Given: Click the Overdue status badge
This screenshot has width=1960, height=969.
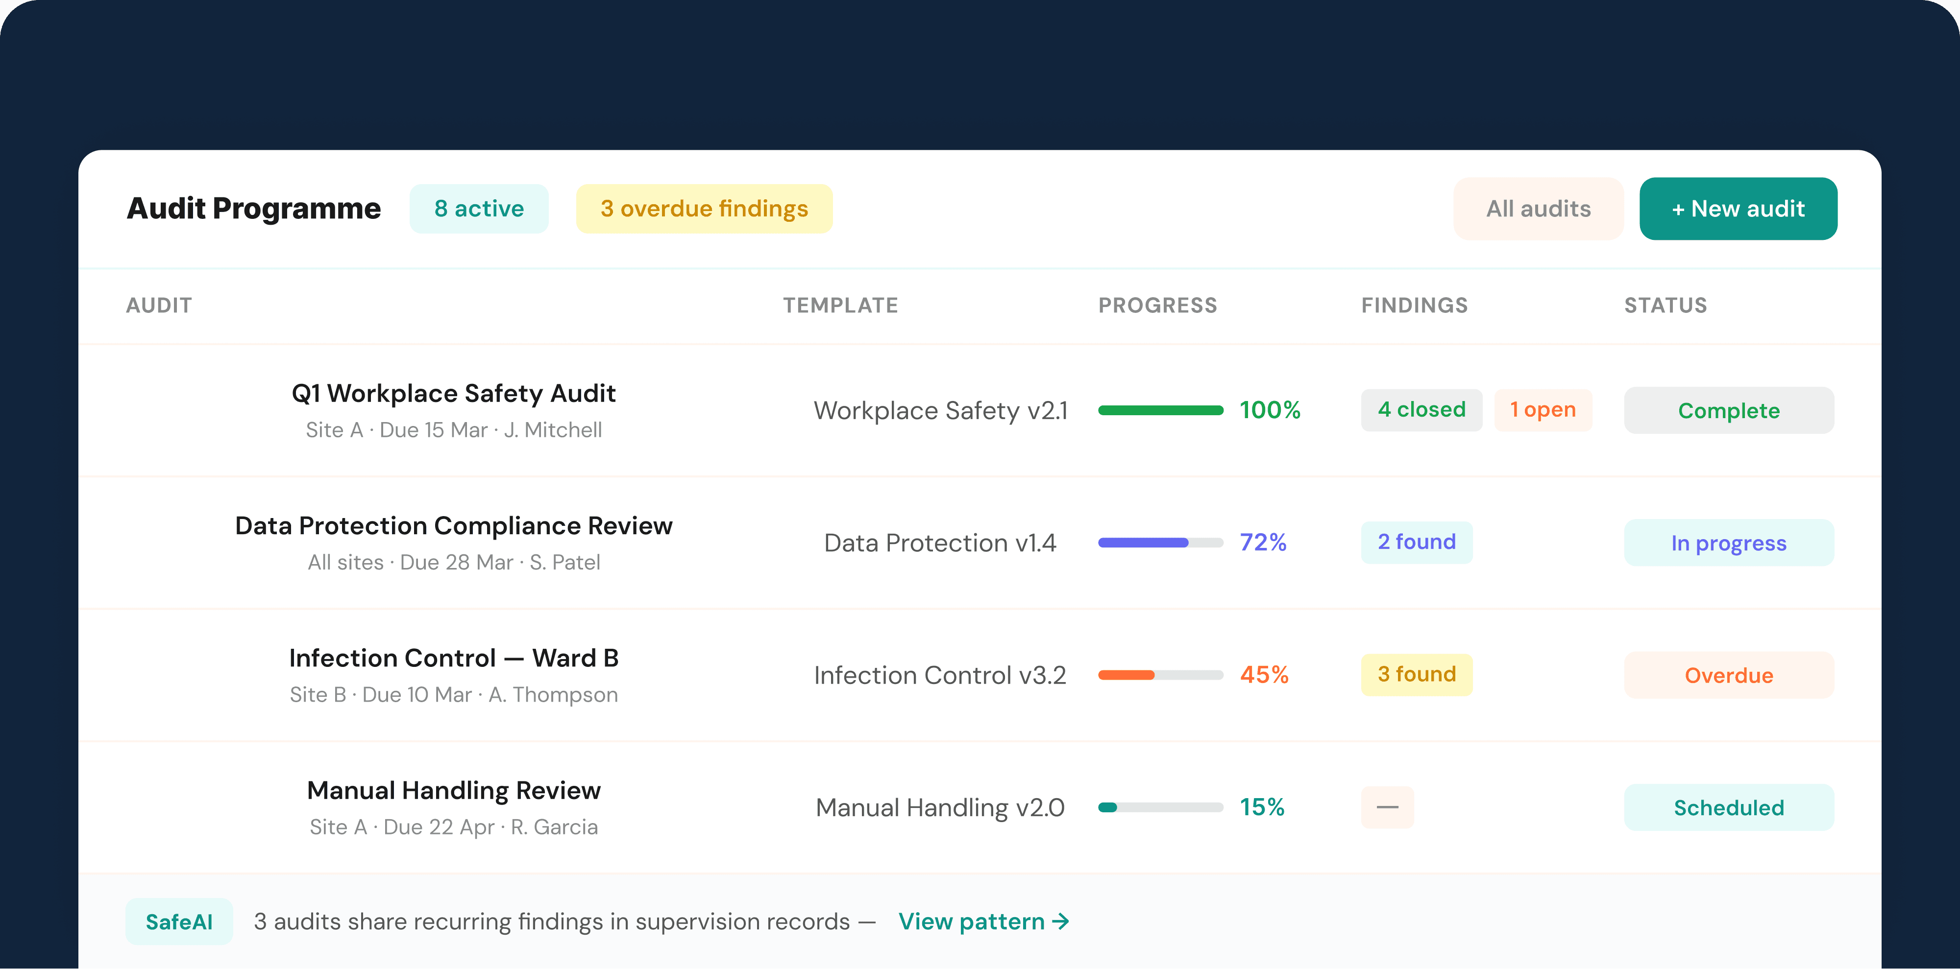Looking at the screenshot, I should click(1728, 675).
